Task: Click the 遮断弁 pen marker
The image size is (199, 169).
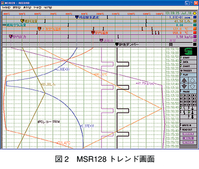Action: pyautogui.click(x=101, y=40)
